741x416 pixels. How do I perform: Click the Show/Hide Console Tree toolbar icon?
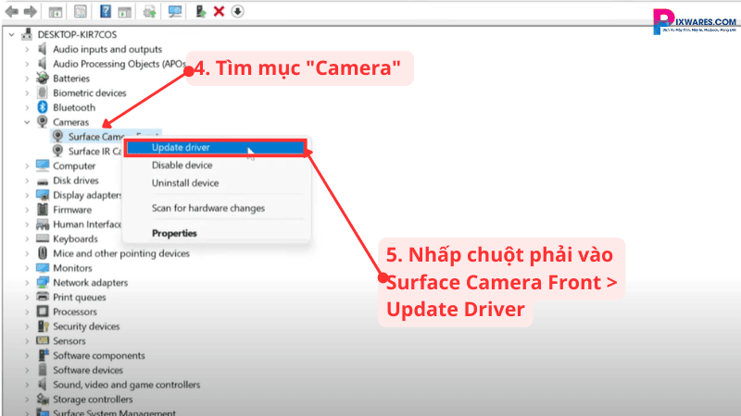tap(56, 11)
